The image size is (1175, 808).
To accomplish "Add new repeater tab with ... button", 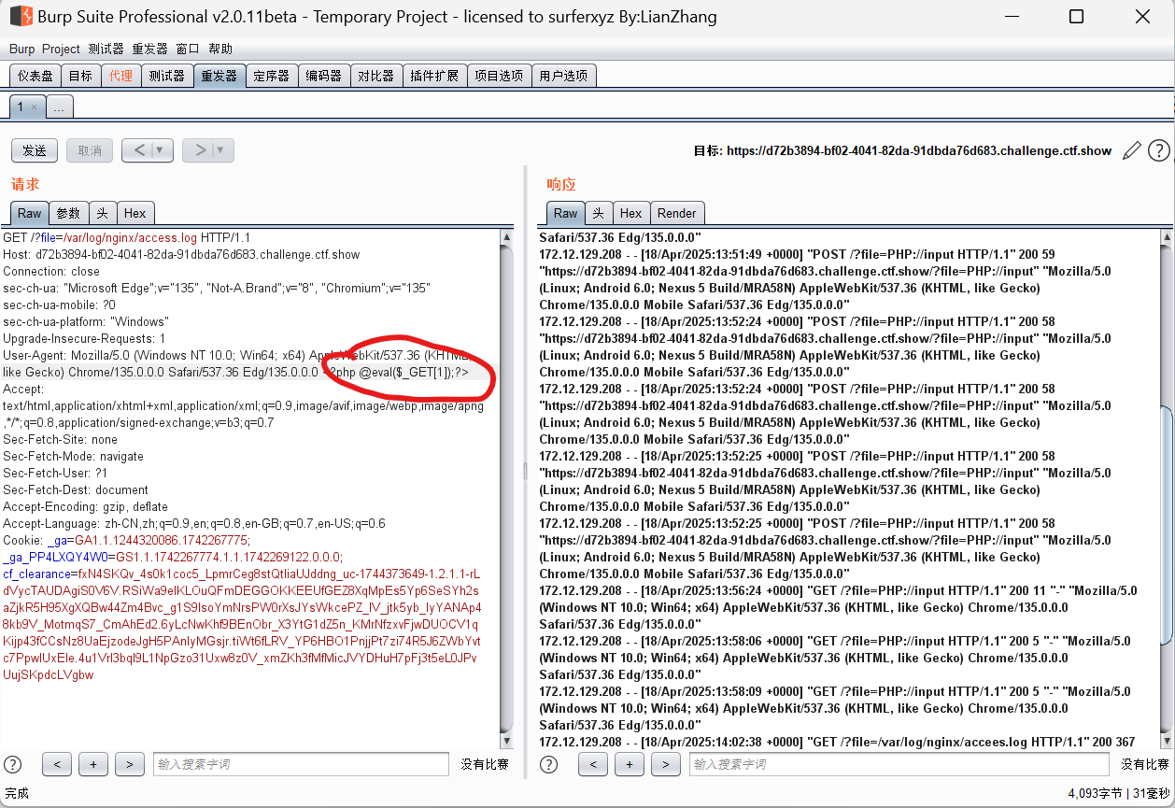I will pyautogui.click(x=58, y=107).
